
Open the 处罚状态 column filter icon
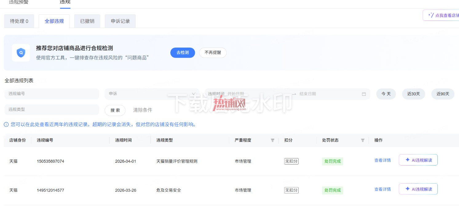[x=362, y=140]
